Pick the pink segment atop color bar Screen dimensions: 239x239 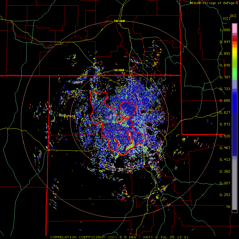[234, 28]
